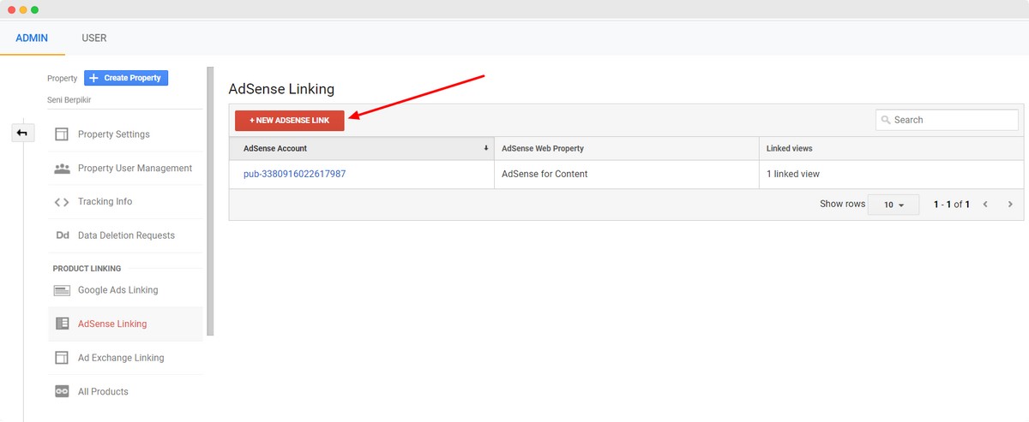Click the AdSense Linking page heading

click(x=281, y=89)
